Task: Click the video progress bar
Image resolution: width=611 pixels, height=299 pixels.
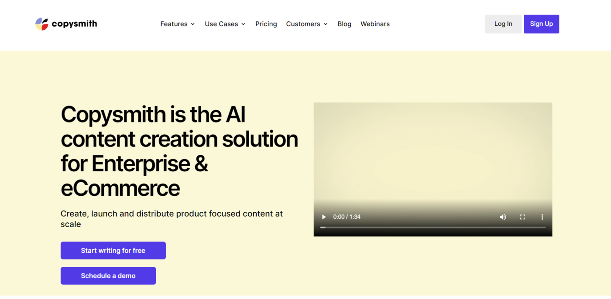Action: 433,228
